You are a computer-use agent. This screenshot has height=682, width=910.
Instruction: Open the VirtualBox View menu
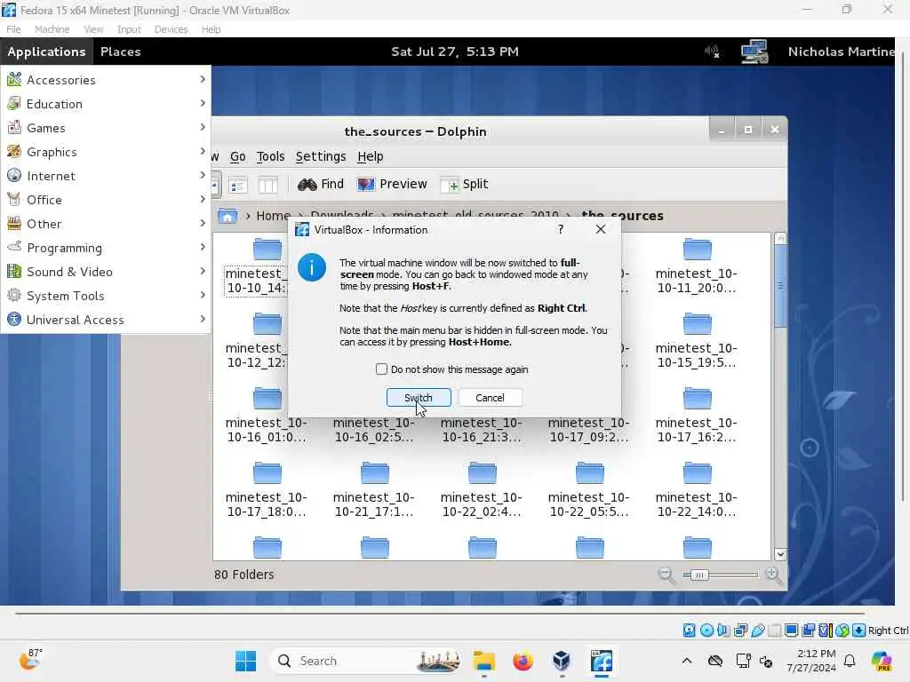click(x=92, y=29)
